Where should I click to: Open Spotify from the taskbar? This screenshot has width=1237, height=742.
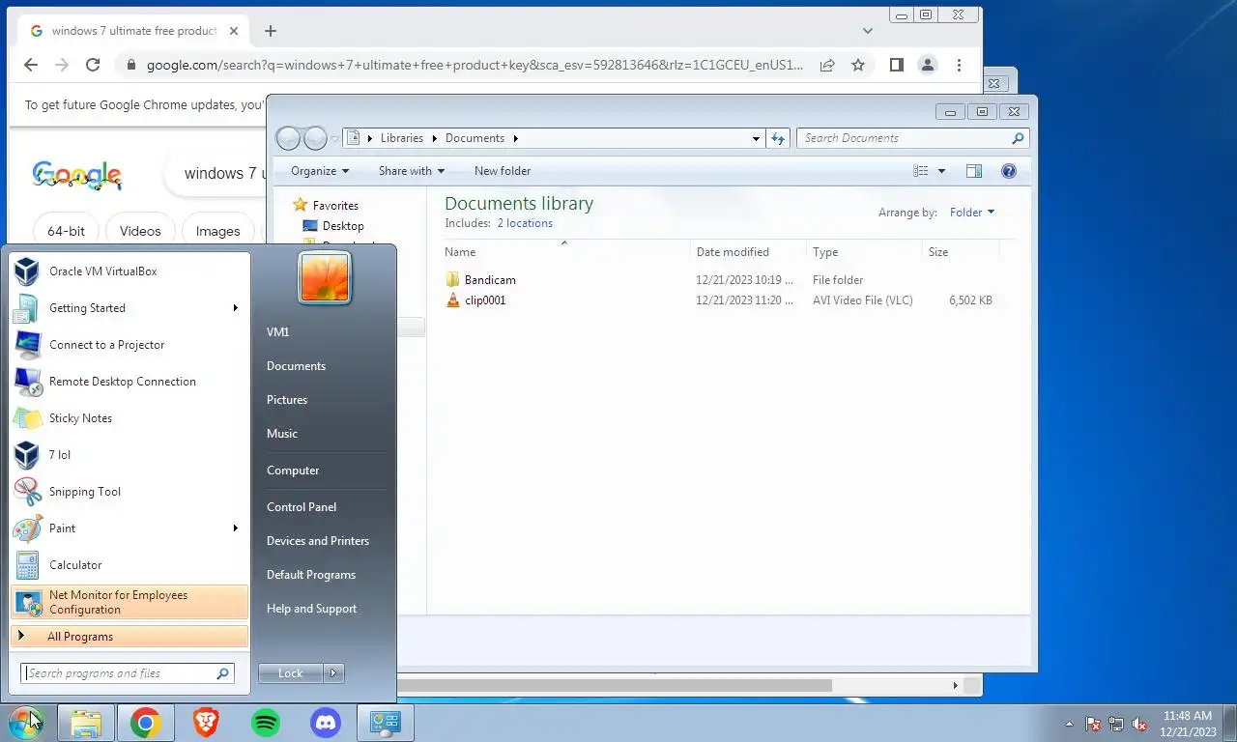(x=266, y=723)
